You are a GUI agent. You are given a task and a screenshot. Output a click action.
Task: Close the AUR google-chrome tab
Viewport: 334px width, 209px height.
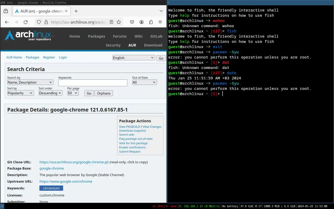pyautogui.click(x=66, y=11)
